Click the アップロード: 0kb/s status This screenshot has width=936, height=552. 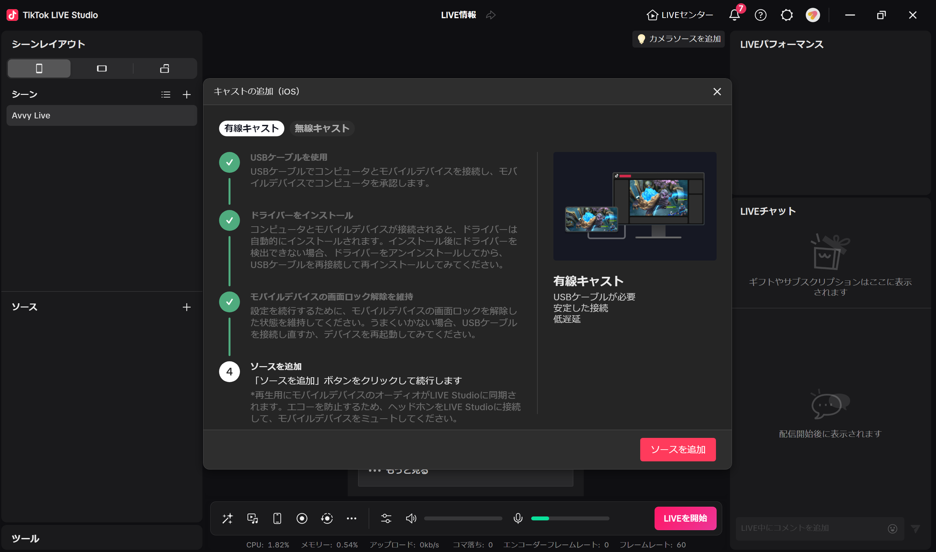tap(404, 545)
